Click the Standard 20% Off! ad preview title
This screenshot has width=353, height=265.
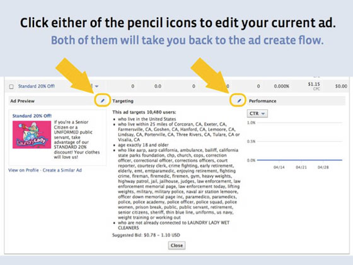(32, 115)
